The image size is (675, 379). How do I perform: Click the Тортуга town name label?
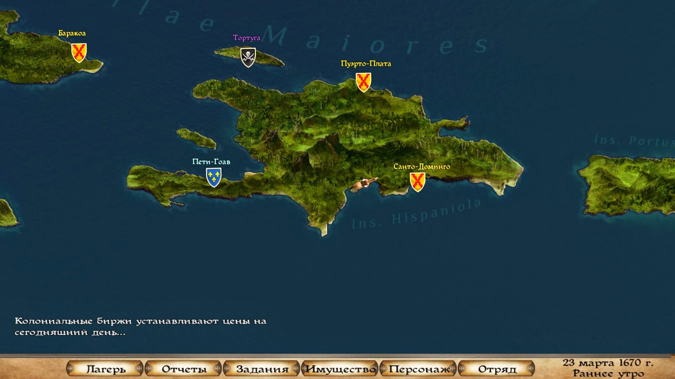[247, 38]
